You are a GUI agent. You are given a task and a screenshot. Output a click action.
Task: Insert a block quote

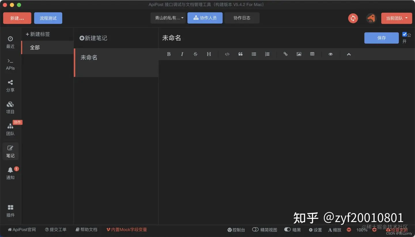pos(240,54)
